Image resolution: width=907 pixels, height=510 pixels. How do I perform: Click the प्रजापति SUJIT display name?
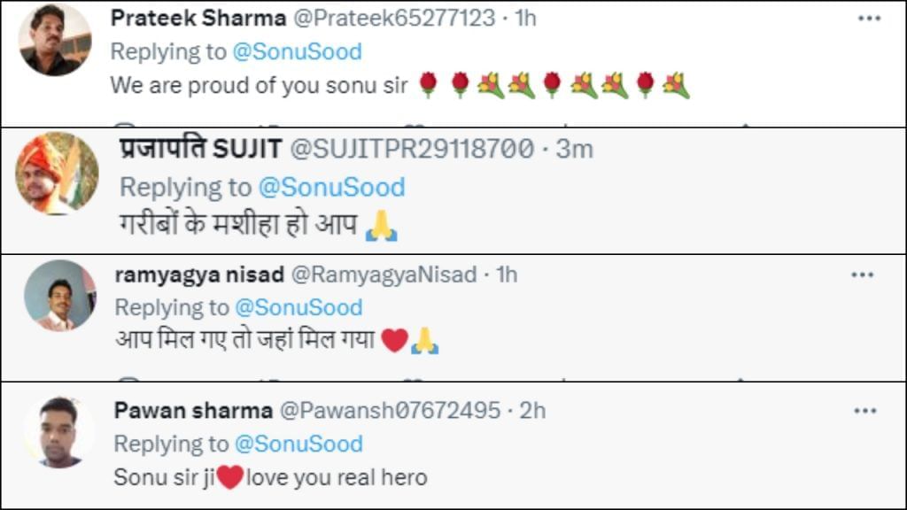tap(201, 150)
